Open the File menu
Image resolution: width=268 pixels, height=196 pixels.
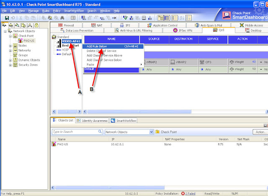(4, 11)
